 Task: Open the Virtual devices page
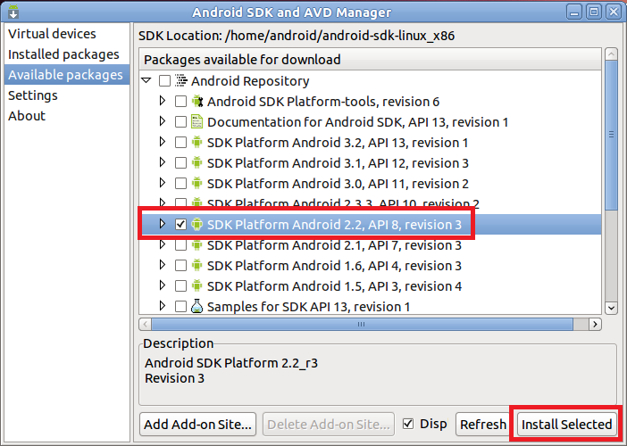tap(67, 34)
